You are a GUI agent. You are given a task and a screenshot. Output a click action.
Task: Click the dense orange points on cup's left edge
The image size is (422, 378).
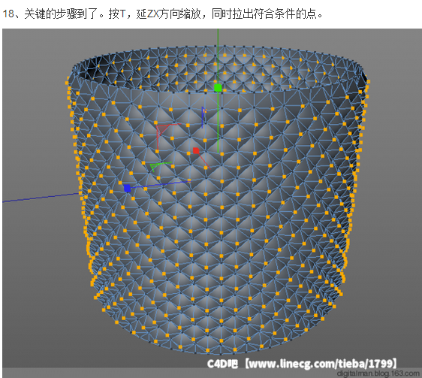coord(81,175)
